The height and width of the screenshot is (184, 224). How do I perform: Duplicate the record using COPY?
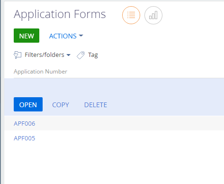61,105
